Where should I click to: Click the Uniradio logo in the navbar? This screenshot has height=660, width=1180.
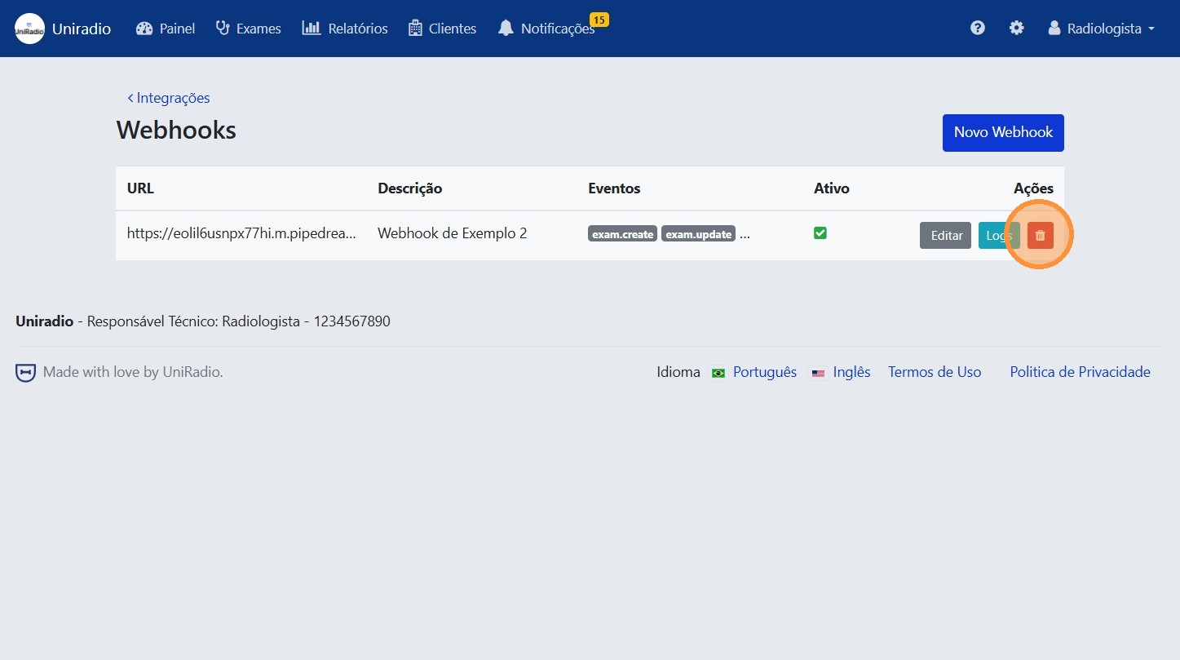29,28
